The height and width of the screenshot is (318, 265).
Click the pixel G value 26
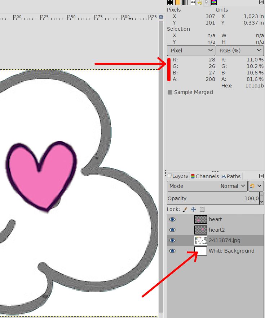pos(212,66)
